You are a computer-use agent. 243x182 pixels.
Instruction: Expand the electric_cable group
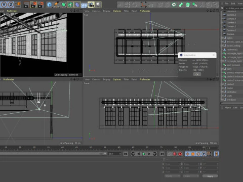click(x=222, y=42)
